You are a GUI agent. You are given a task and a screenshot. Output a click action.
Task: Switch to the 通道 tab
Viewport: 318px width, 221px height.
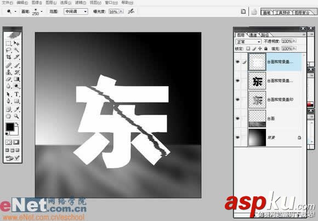tap(253, 35)
